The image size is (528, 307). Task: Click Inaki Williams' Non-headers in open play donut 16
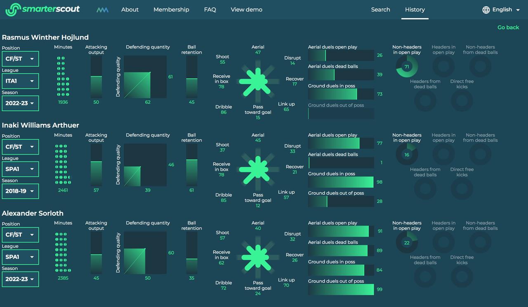(407, 155)
